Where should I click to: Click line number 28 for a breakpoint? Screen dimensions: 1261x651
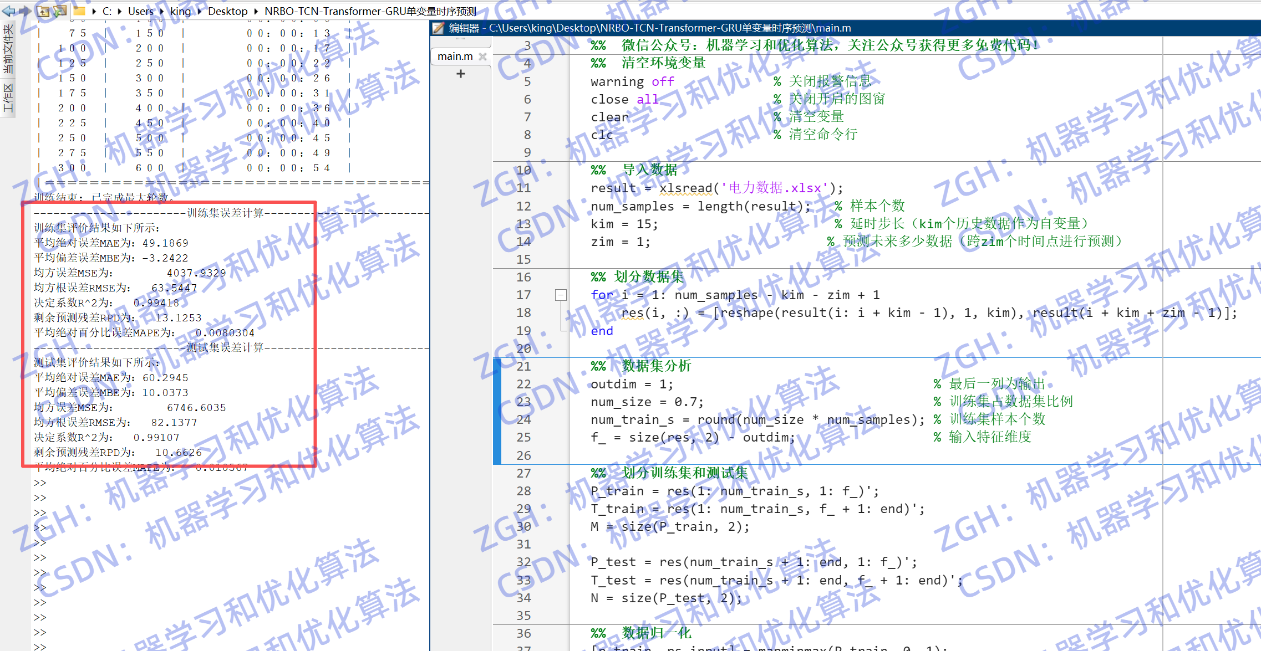[x=523, y=491]
